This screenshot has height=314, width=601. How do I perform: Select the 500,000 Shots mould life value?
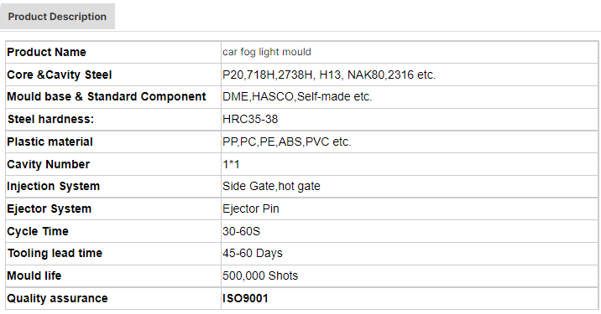tap(260, 275)
